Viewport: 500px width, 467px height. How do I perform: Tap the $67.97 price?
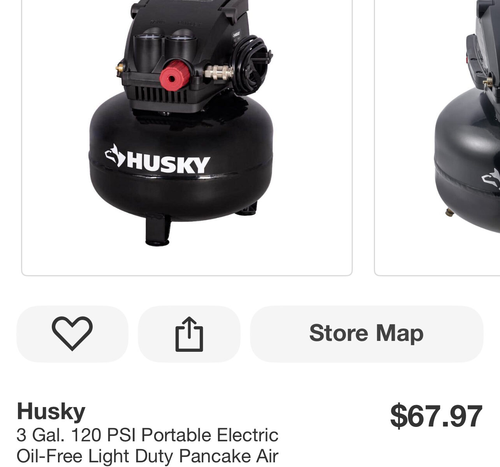436,416
